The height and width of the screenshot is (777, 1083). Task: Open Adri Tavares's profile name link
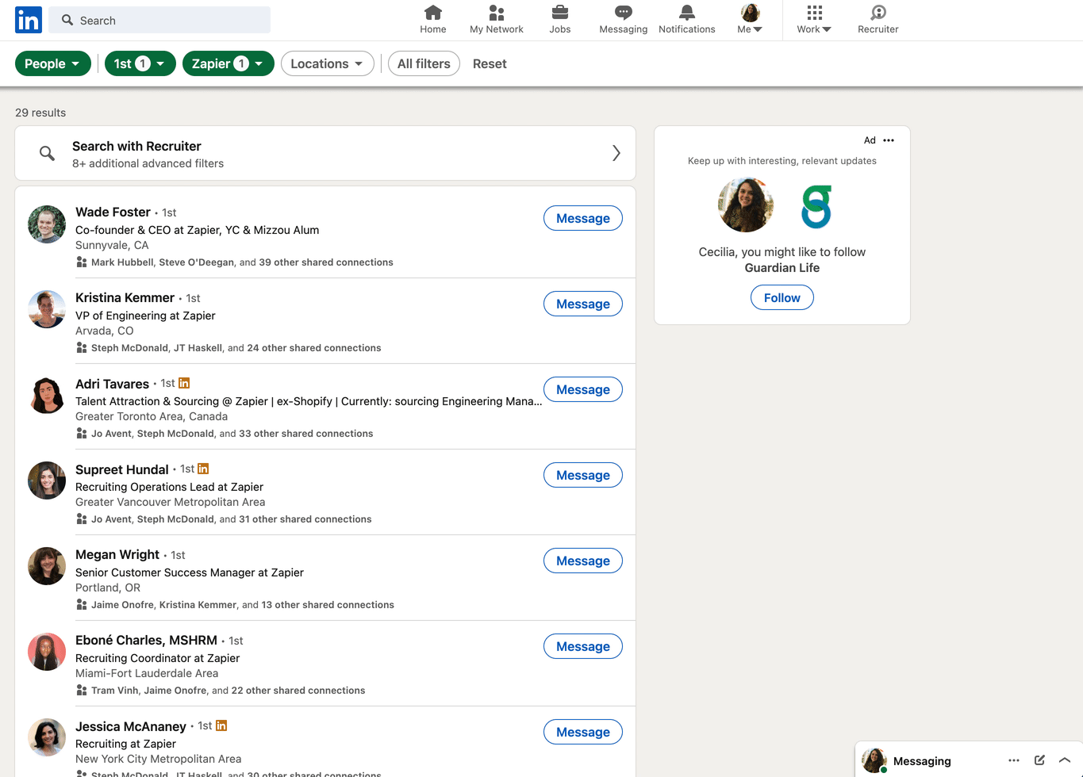[x=112, y=384]
